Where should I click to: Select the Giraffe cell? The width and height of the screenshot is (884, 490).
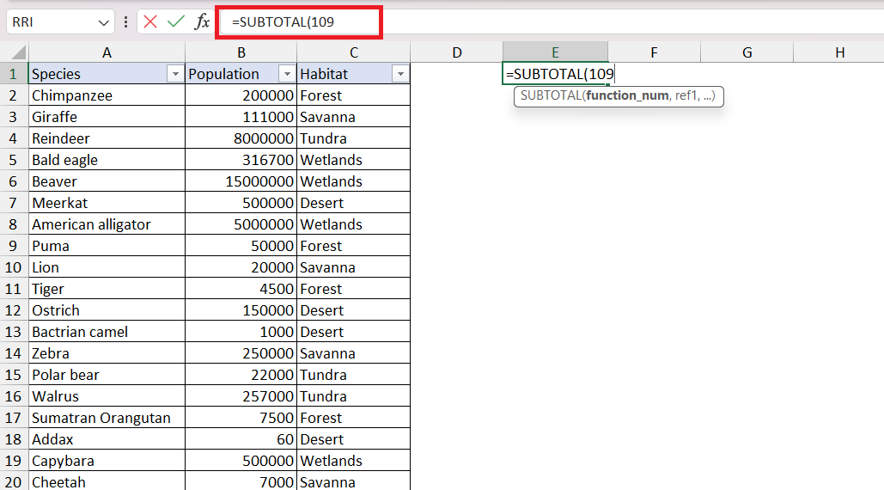click(x=107, y=117)
